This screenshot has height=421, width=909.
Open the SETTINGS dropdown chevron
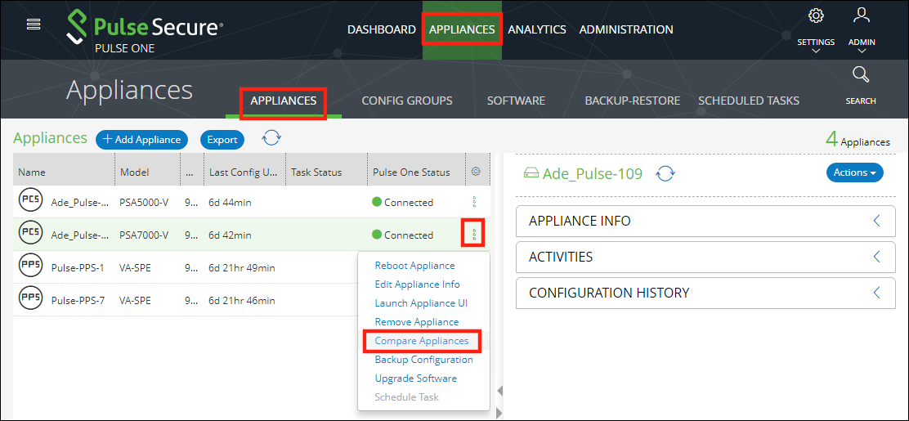point(816,51)
